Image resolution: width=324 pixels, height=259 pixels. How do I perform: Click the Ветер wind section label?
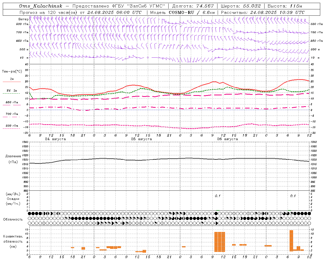tap(23, 19)
